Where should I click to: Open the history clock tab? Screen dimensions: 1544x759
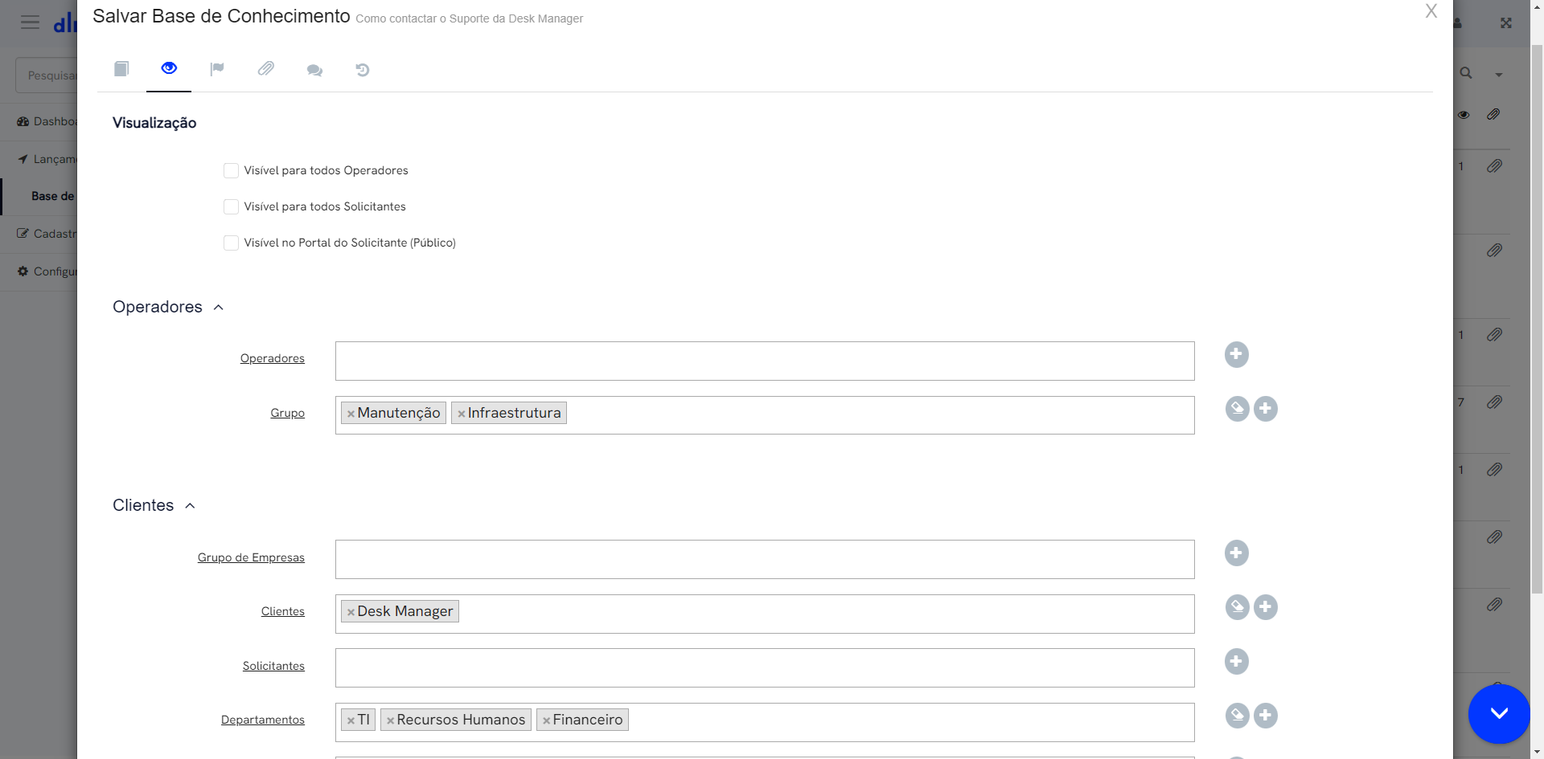pos(363,70)
